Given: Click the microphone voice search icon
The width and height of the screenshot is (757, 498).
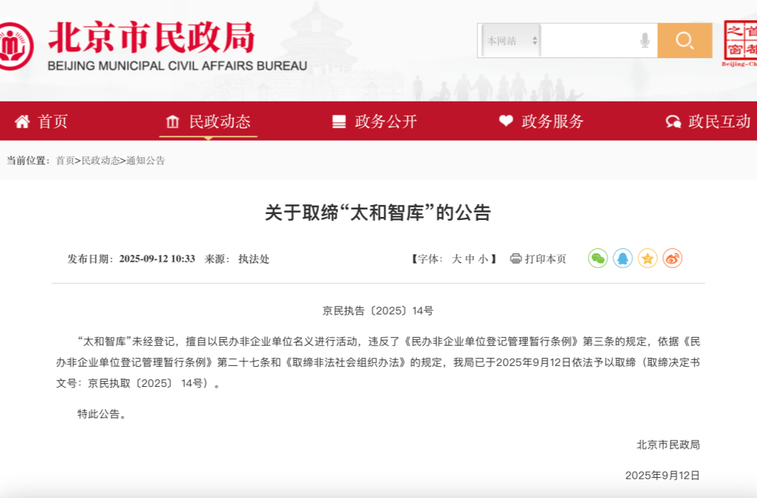Looking at the screenshot, I should point(644,40).
